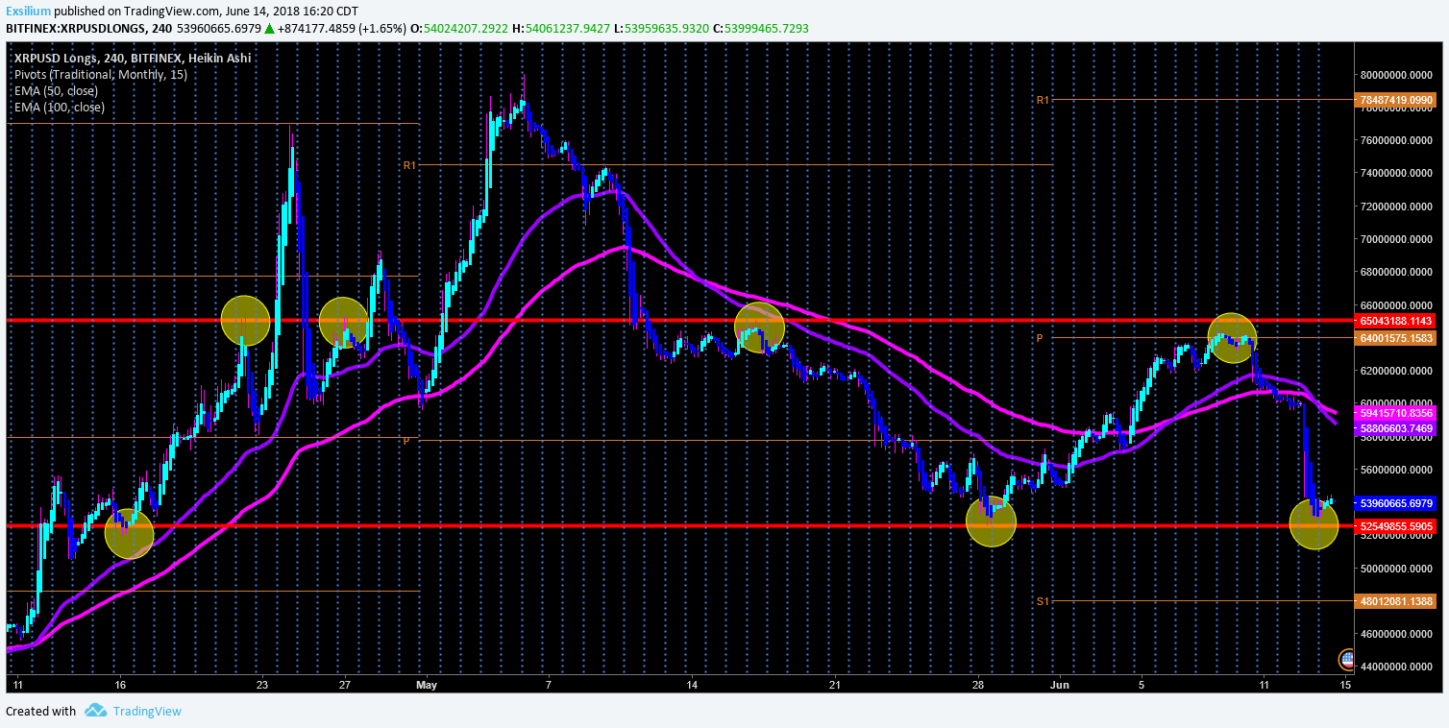The height and width of the screenshot is (728, 1449).
Task: Click the orange 64001575.1583 pivot price label
Action: point(1396,338)
